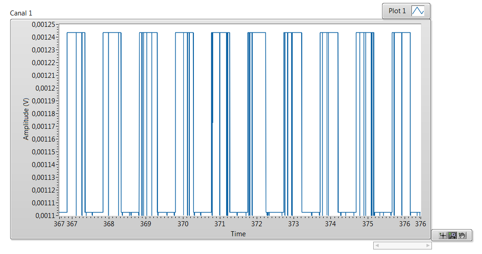Click the Canal 1 graph label
482x254 pixels.
click(21, 13)
